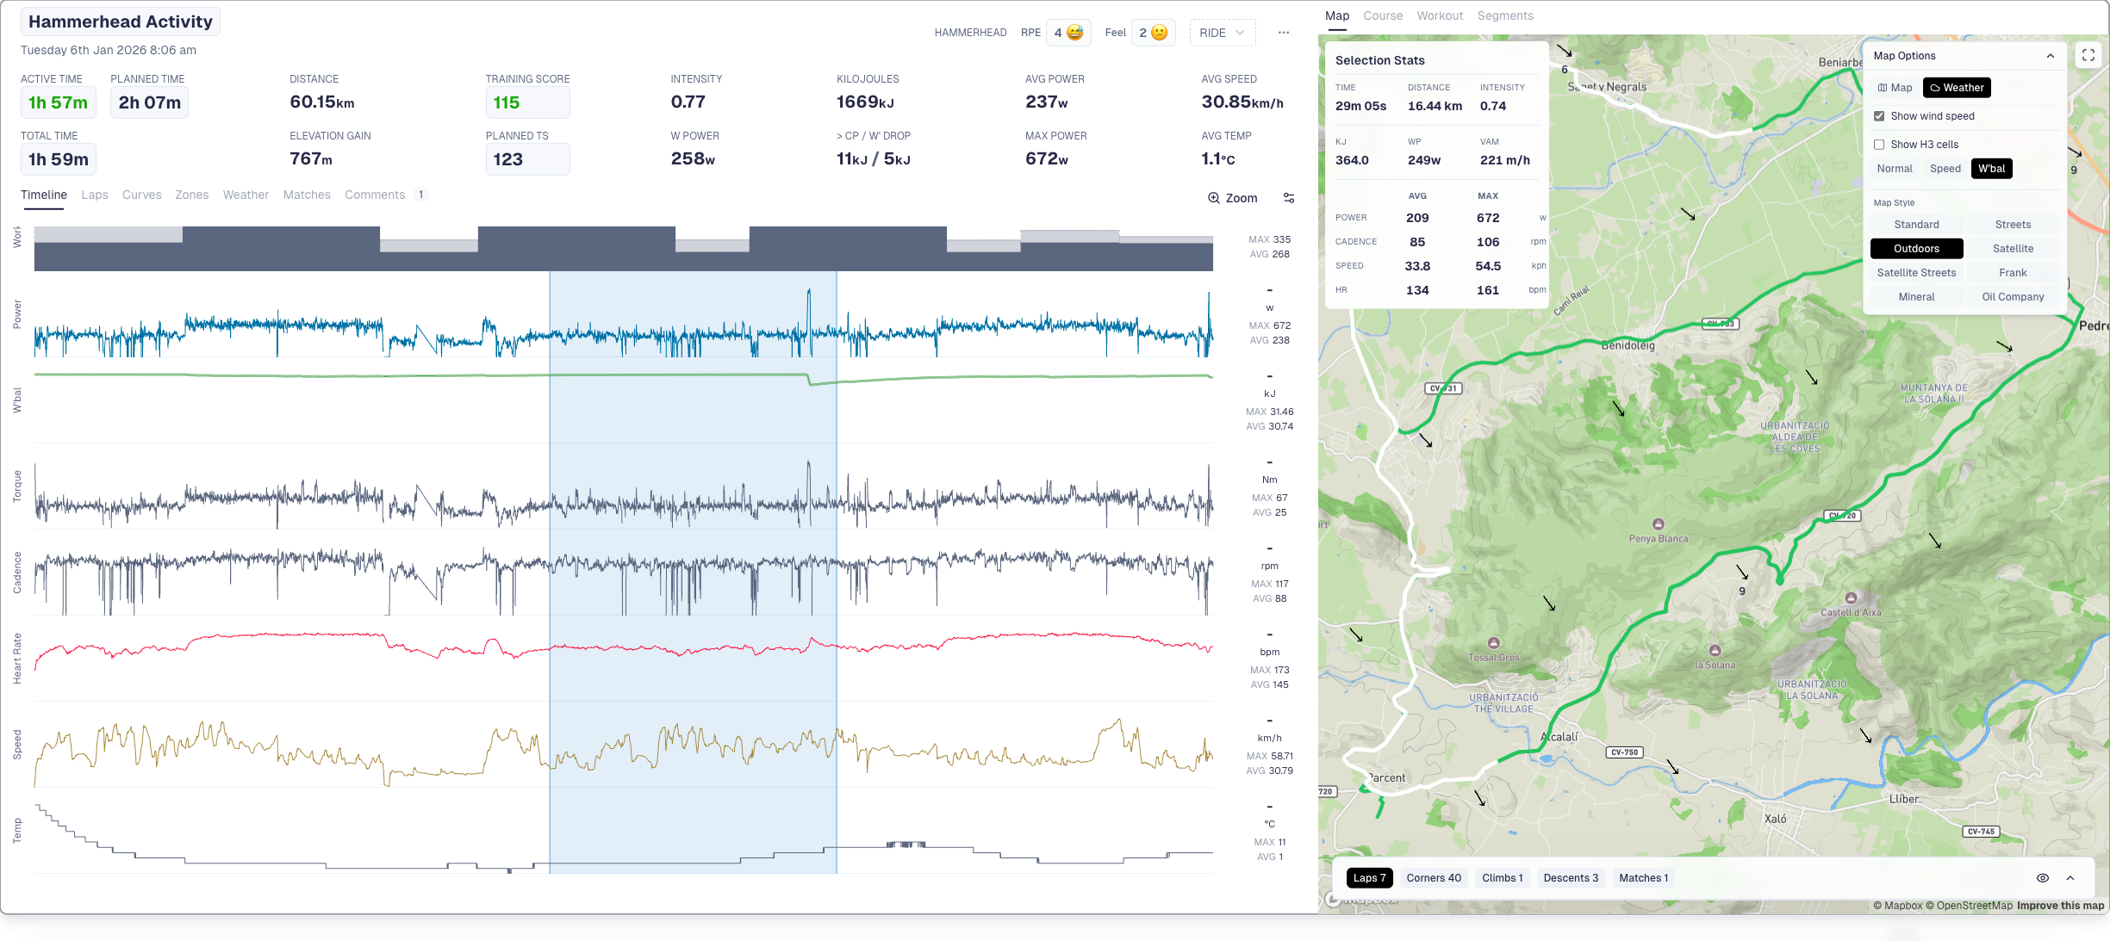Show Corners 40 on map

click(x=1434, y=878)
